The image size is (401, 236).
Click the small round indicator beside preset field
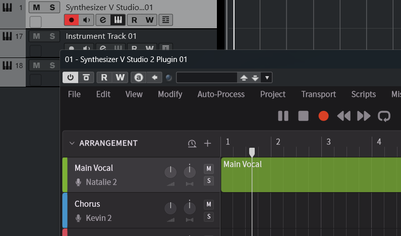pyautogui.click(x=168, y=78)
